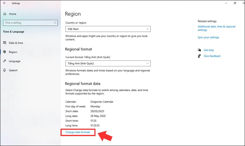The width and height of the screenshot is (245, 146).
Task: Click First day of week: label
Action: coord(76,106)
